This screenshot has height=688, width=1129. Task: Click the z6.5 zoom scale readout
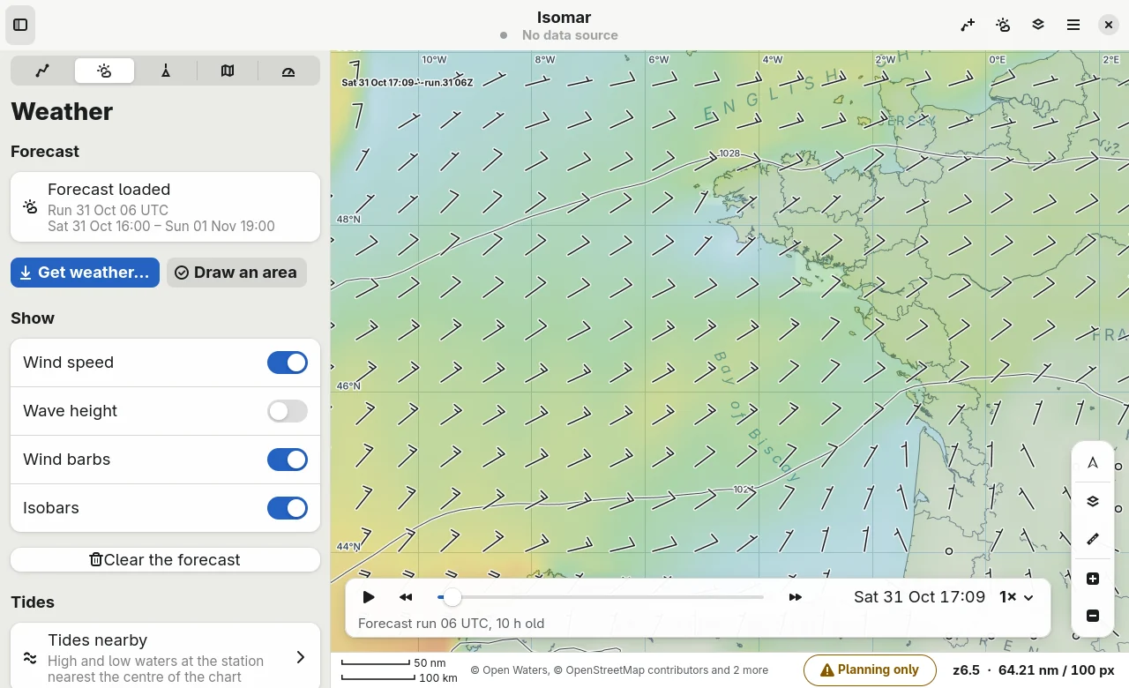point(1034,670)
